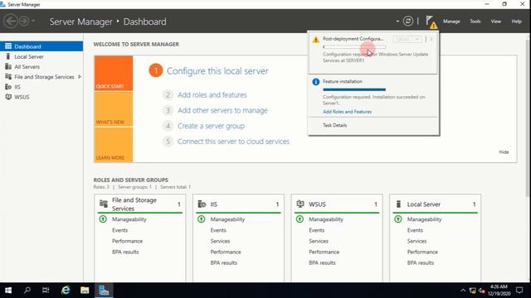Image resolution: width=531 pixels, height=298 pixels.
Task: Open the navigation history dropdown arrow
Action: (33, 22)
